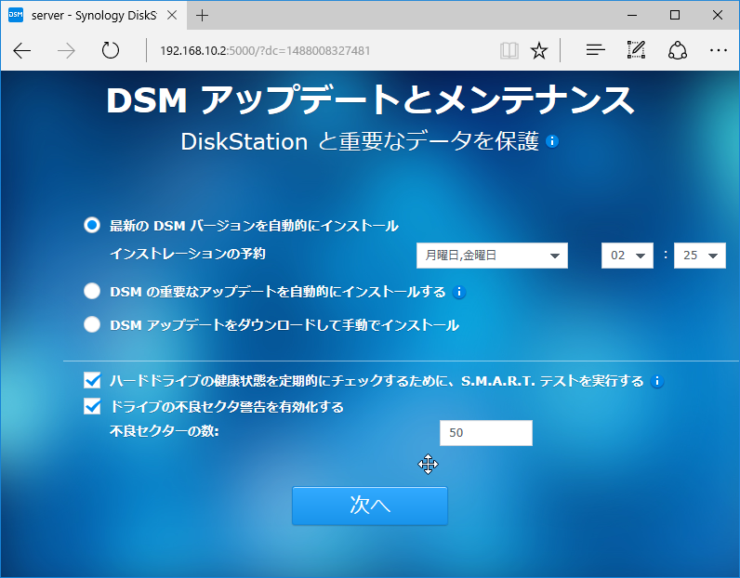Toggle S.M.A.R.T. test checkbox
740x578 pixels.
click(x=92, y=380)
